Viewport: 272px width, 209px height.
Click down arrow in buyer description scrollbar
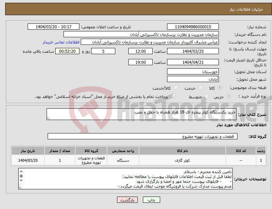21,181
